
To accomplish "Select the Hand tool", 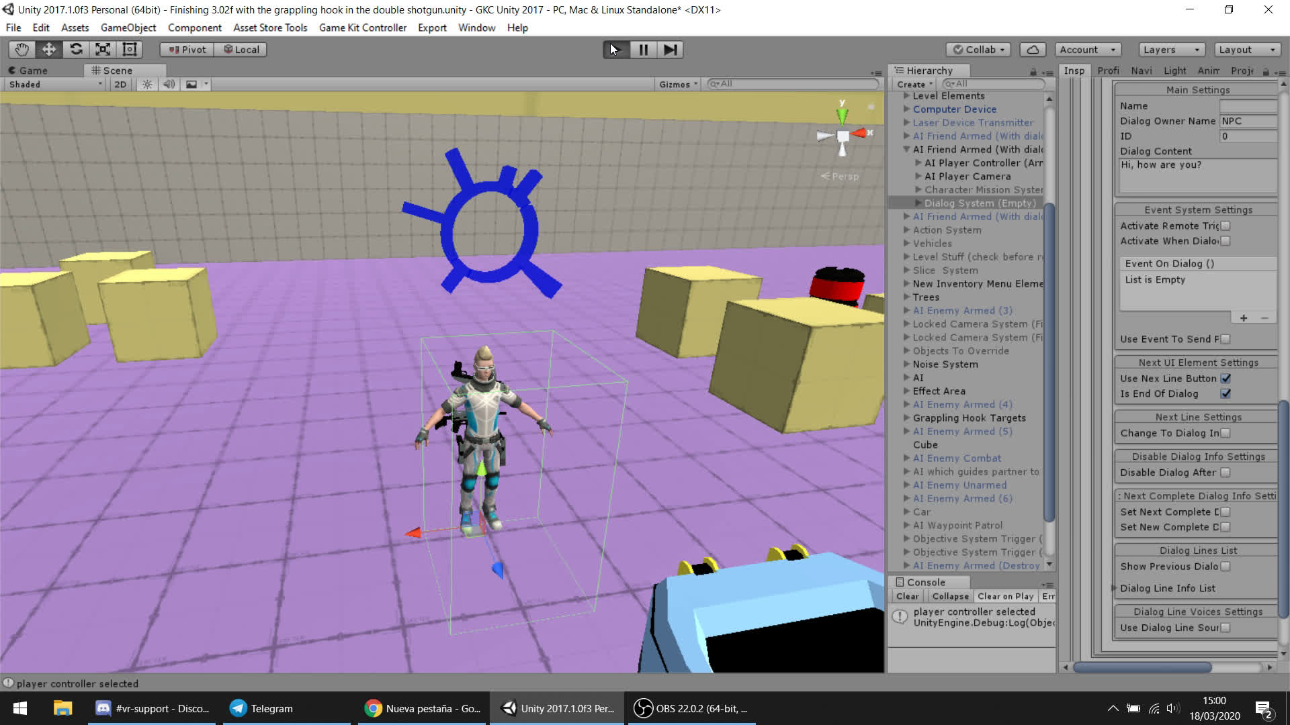I will [x=22, y=49].
